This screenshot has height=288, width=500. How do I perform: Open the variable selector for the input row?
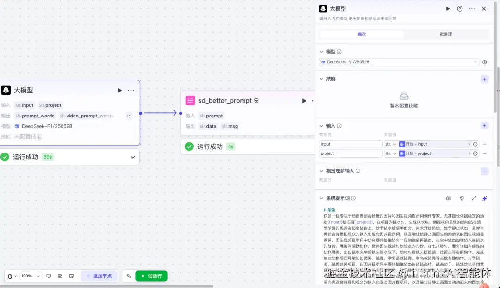(x=475, y=145)
